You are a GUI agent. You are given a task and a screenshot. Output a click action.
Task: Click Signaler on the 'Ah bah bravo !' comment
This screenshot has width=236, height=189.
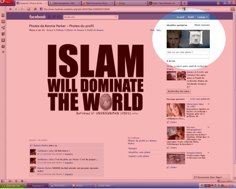69,154
